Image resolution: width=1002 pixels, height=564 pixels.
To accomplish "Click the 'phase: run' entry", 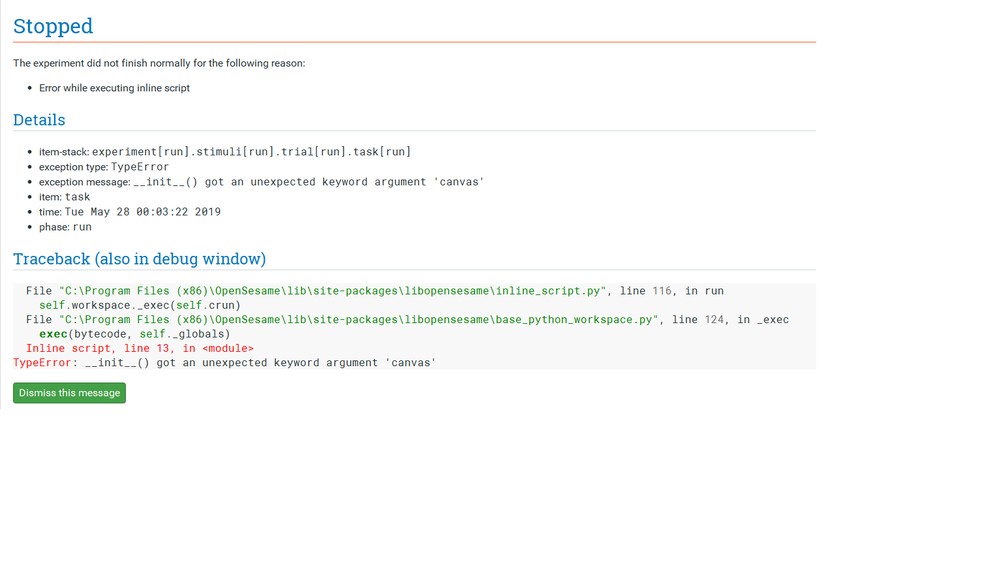I will point(65,227).
